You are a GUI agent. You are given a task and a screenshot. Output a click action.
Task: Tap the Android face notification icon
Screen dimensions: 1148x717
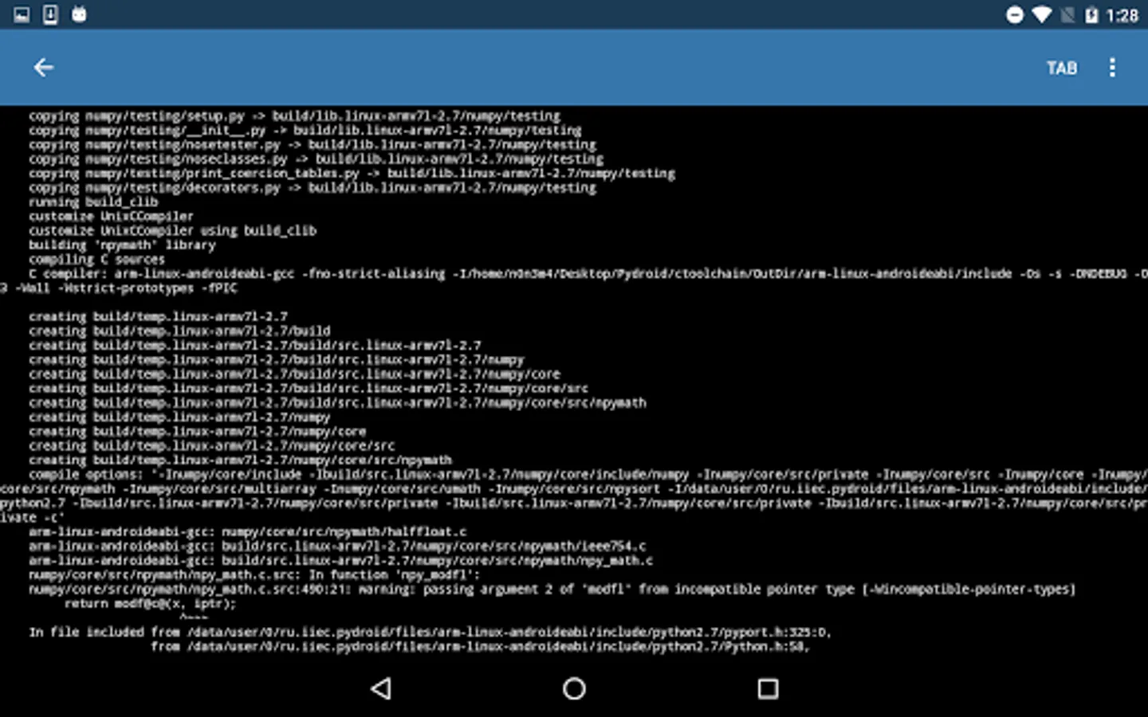[x=79, y=14]
